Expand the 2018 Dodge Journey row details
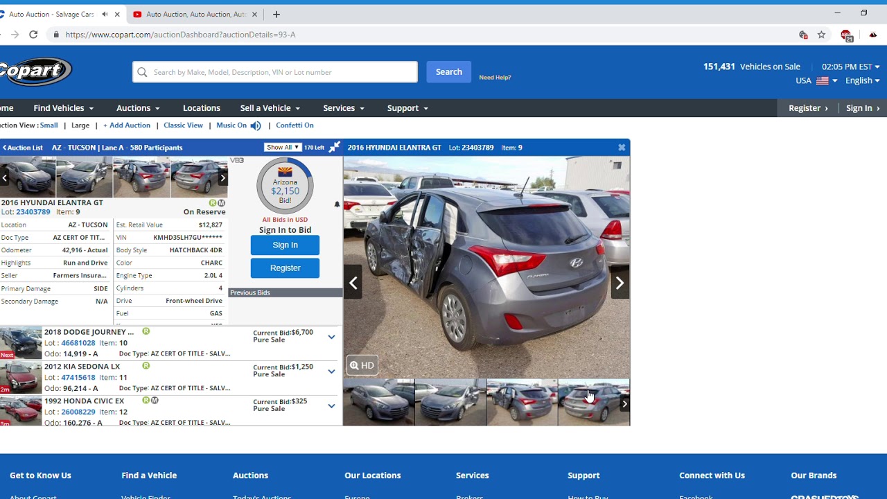 coord(331,337)
